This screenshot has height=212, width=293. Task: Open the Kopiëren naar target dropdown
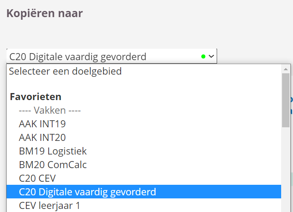tap(111, 56)
